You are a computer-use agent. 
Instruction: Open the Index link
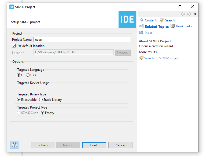(x=149, y=33)
